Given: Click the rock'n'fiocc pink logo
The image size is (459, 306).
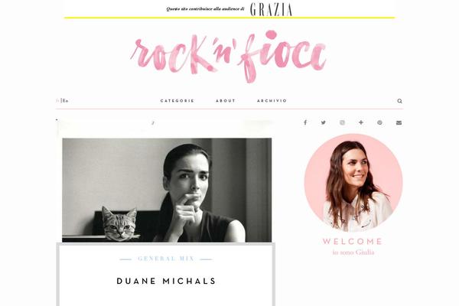Looking at the screenshot, I should pyautogui.click(x=228, y=57).
